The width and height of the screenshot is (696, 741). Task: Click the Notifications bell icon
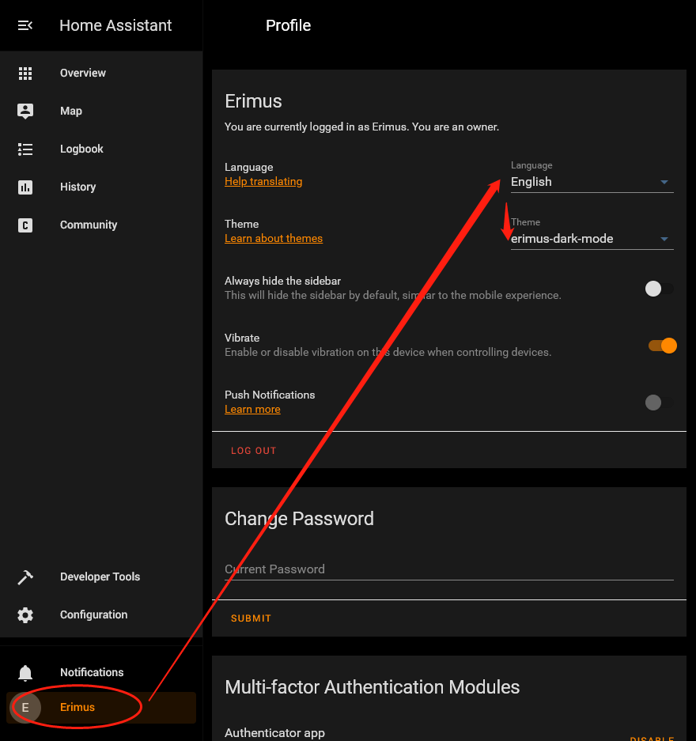25,672
